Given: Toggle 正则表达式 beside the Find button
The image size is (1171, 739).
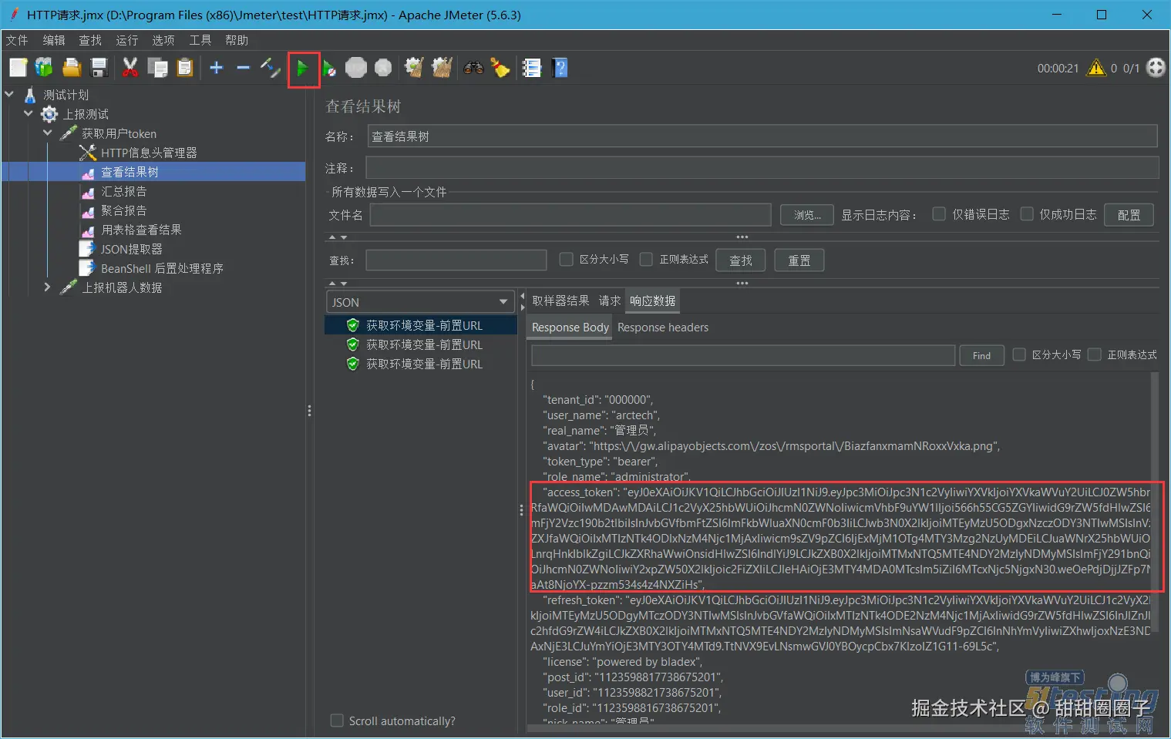Looking at the screenshot, I should 1094,354.
